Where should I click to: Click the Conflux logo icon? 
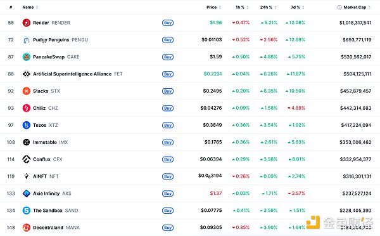(26, 159)
